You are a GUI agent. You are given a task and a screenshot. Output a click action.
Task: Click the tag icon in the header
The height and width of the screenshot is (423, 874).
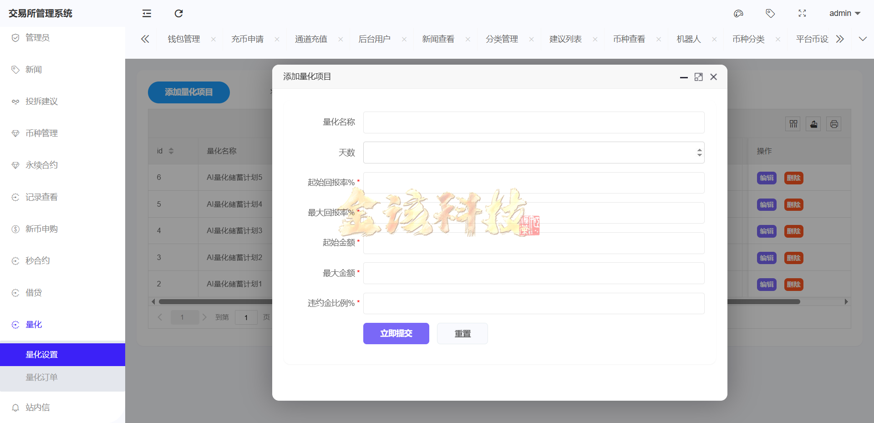click(770, 13)
